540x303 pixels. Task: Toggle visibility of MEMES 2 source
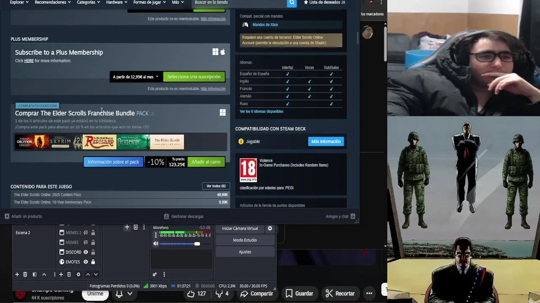86,232
